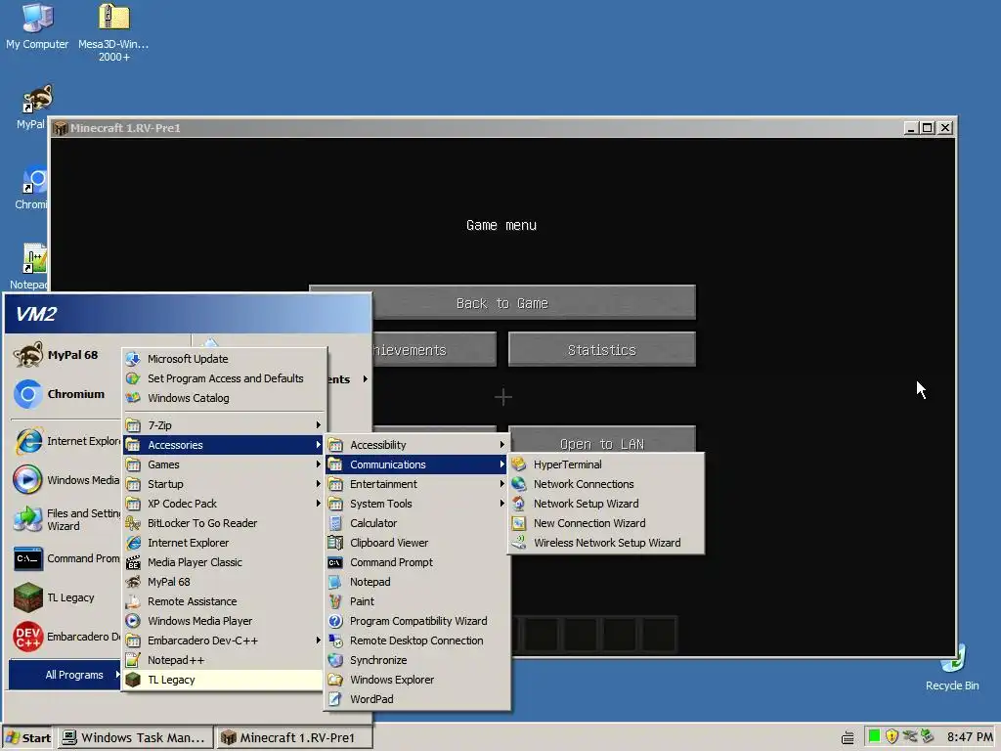Click Windows Media Player icon in All Programs
This screenshot has height=751, width=1001.
(x=133, y=621)
